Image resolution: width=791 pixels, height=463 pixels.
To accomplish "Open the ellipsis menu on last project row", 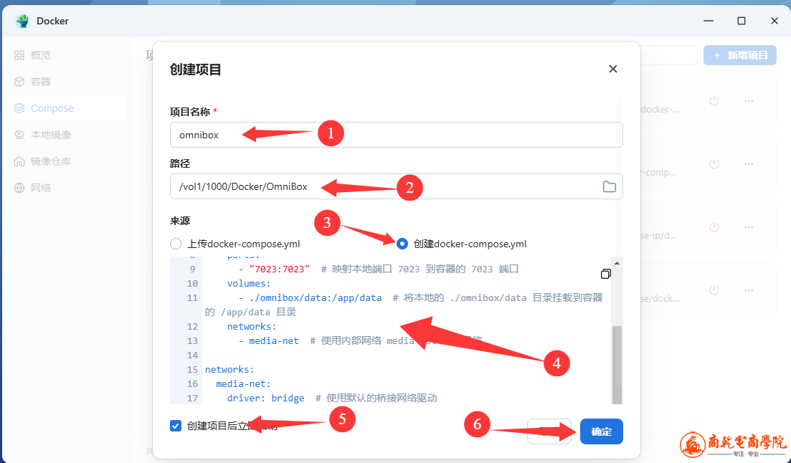I will pos(749,290).
